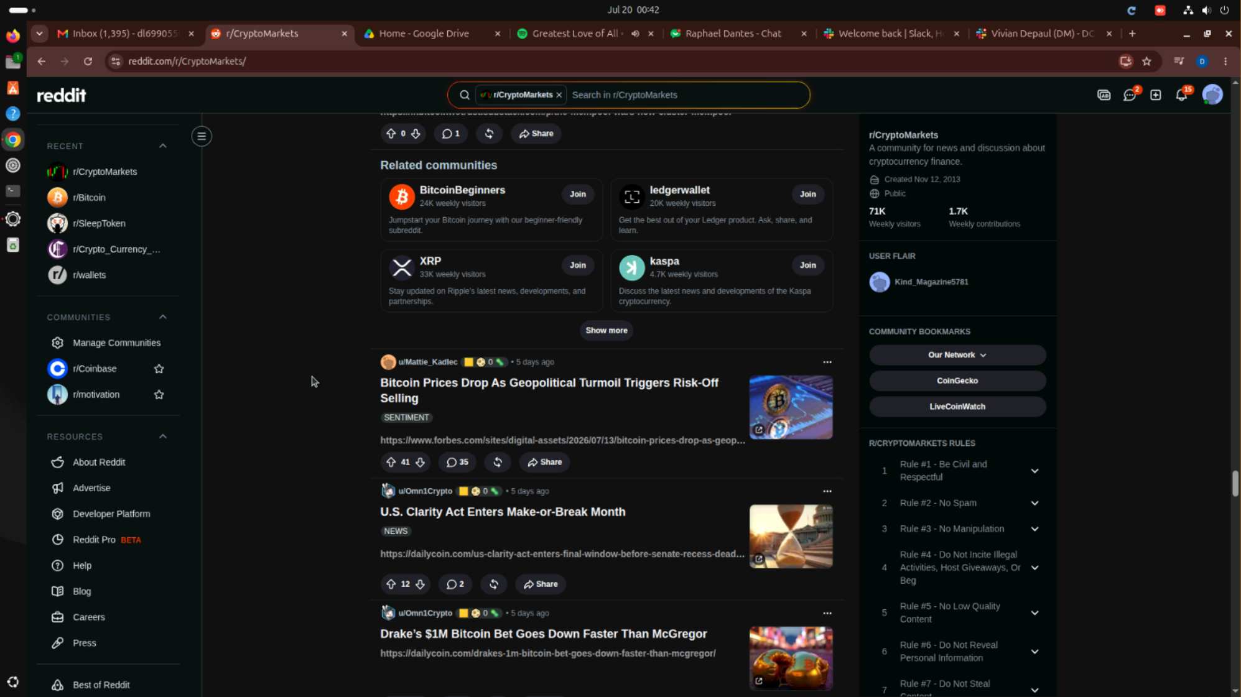The height and width of the screenshot is (697, 1241).
Task: Remove the r/CryptoMarkets search filter chip
Action: point(559,95)
